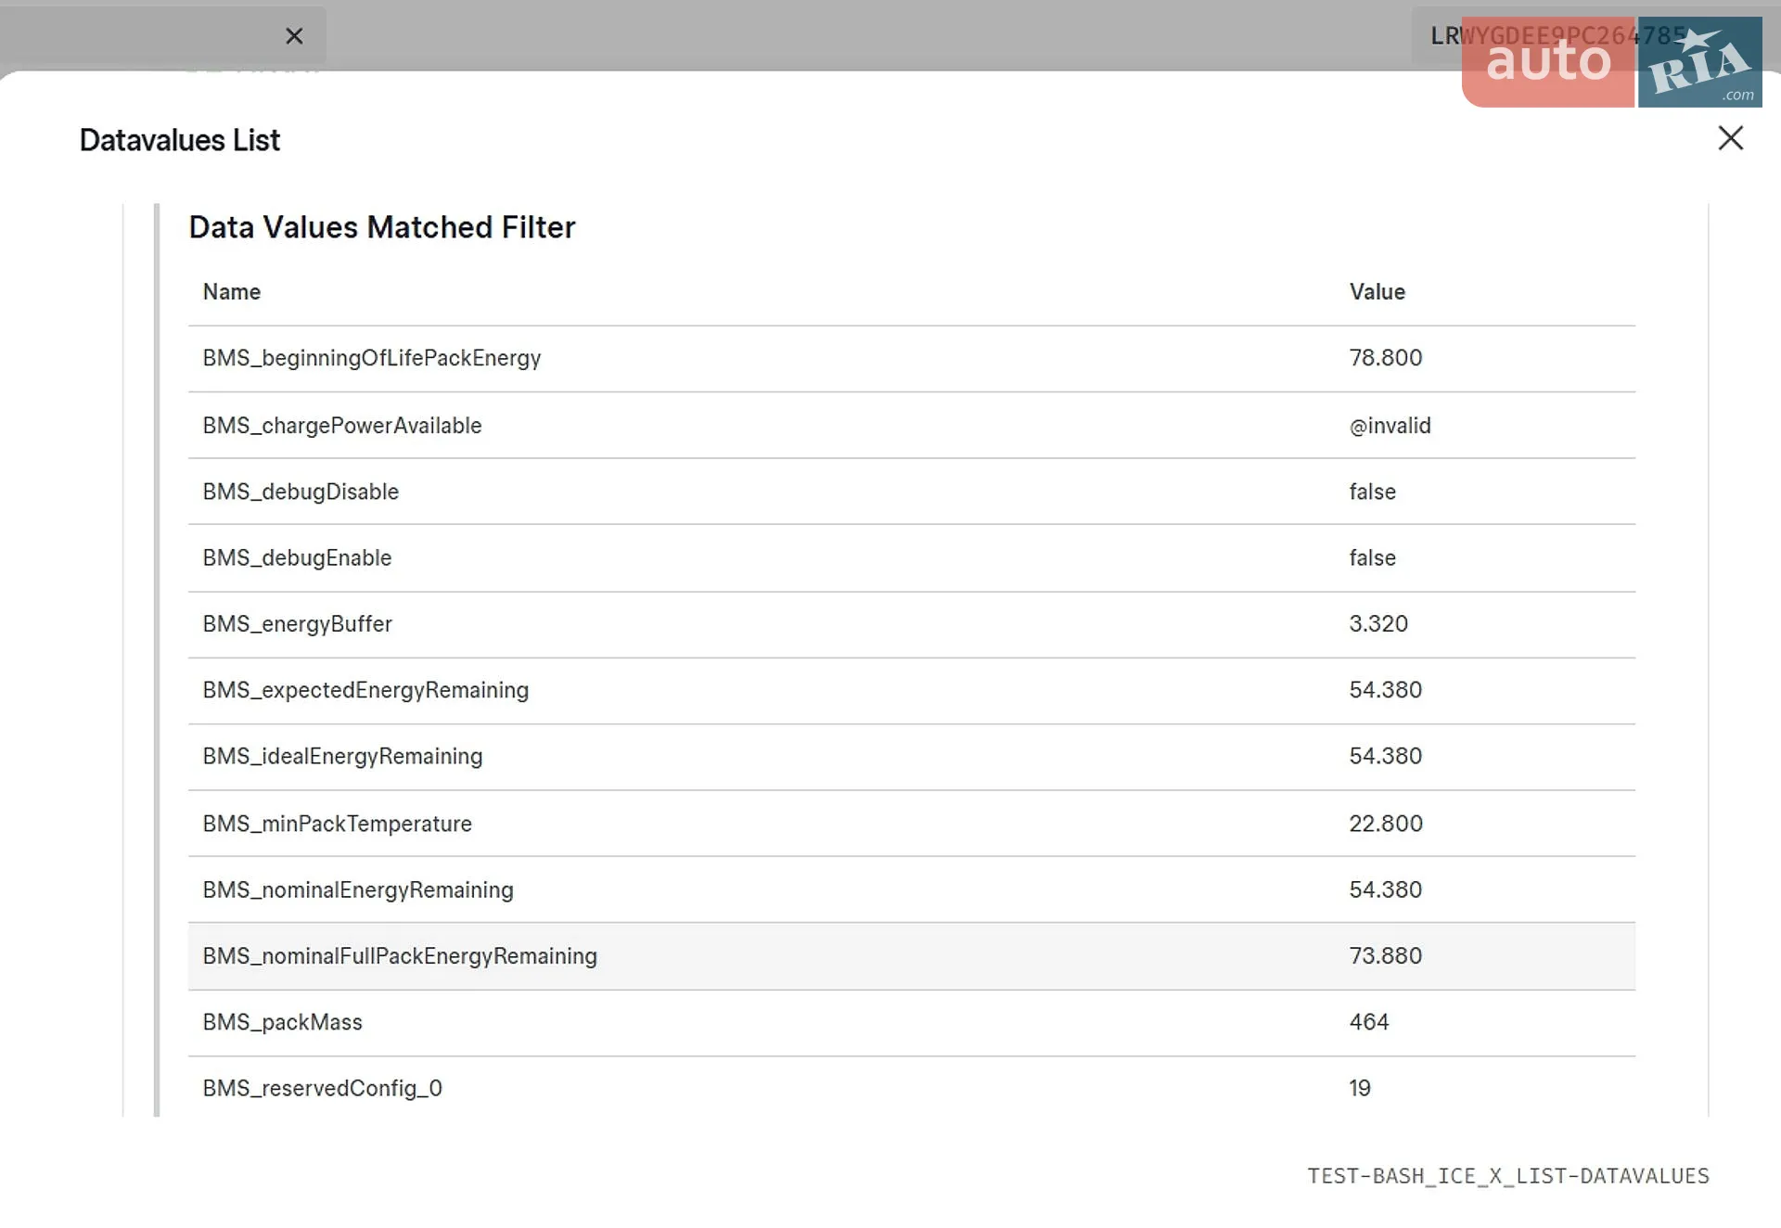The width and height of the screenshot is (1781, 1228).
Task: Select the BMS_beginningOfLifePackEnergy row
Action: coord(911,358)
